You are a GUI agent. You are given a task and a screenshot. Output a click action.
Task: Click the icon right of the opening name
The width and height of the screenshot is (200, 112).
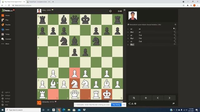tap(175, 25)
